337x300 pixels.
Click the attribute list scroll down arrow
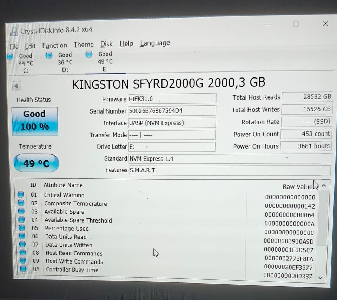(320, 278)
